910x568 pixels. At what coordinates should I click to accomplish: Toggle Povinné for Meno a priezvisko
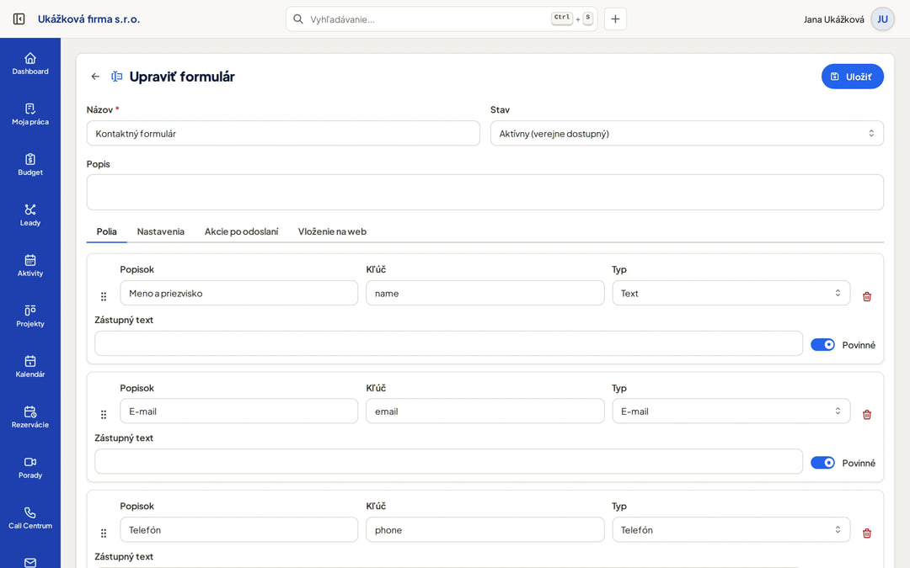(x=822, y=345)
